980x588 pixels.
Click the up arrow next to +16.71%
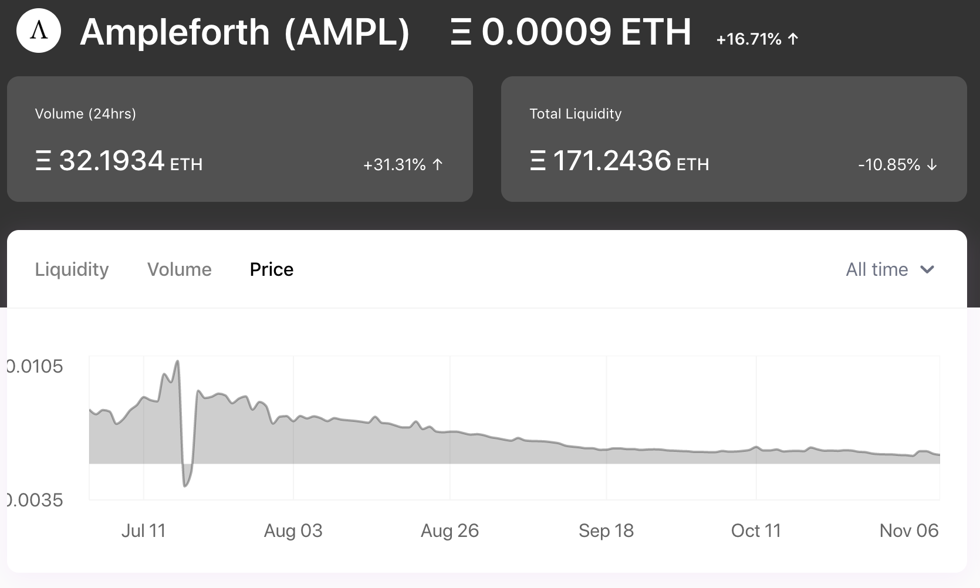793,39
